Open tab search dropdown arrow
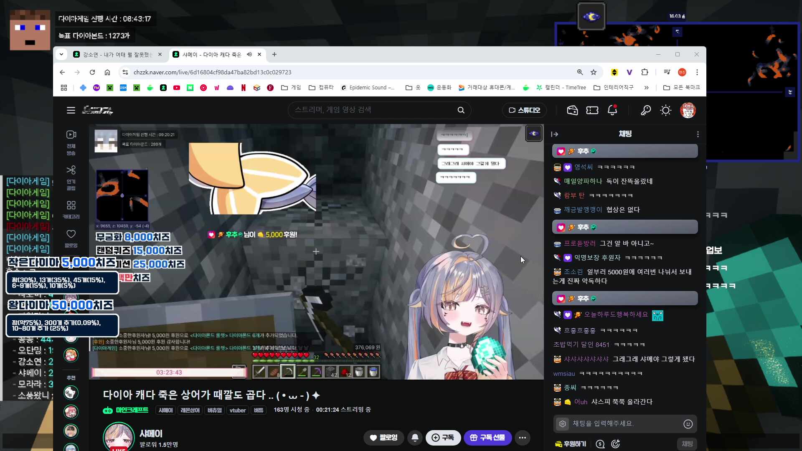The image size is (802, 451). [x=61, y=54]
